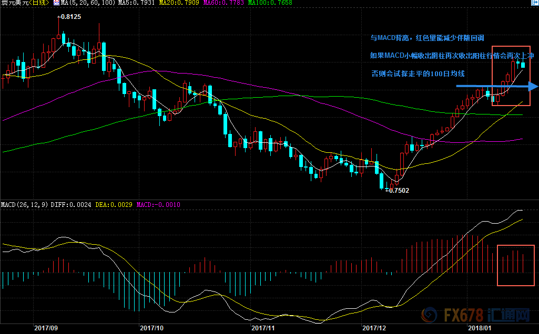The height and width of the screenshot is (334, 539).
Task: Click the 0.7502 low price label
Action: tap(398, 190)
